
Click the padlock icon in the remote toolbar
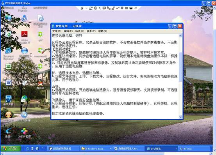(113, 8)
